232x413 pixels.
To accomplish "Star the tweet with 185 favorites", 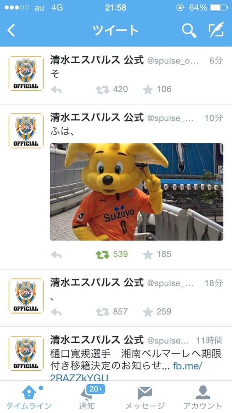I will 148,254.
